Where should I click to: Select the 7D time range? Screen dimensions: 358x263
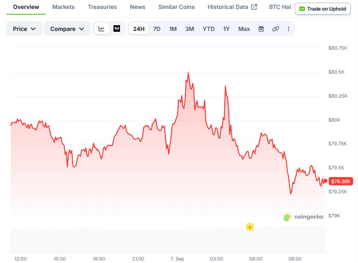click(157, 29)
